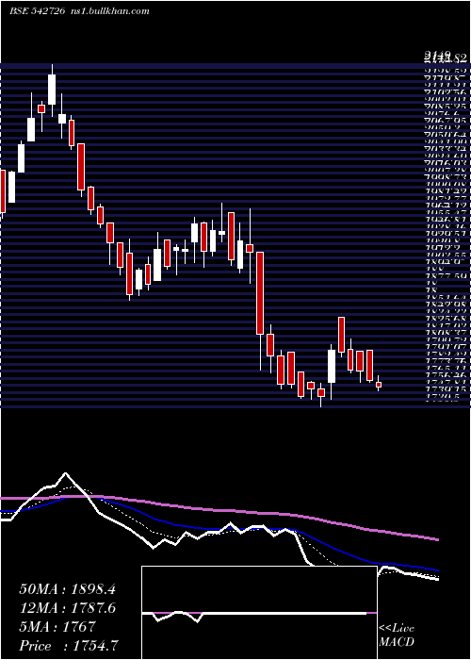The width and height of the screenshot is (471, 660).
Task: Click inside the MACD inset chart box
Action: [x=259, y=613]
